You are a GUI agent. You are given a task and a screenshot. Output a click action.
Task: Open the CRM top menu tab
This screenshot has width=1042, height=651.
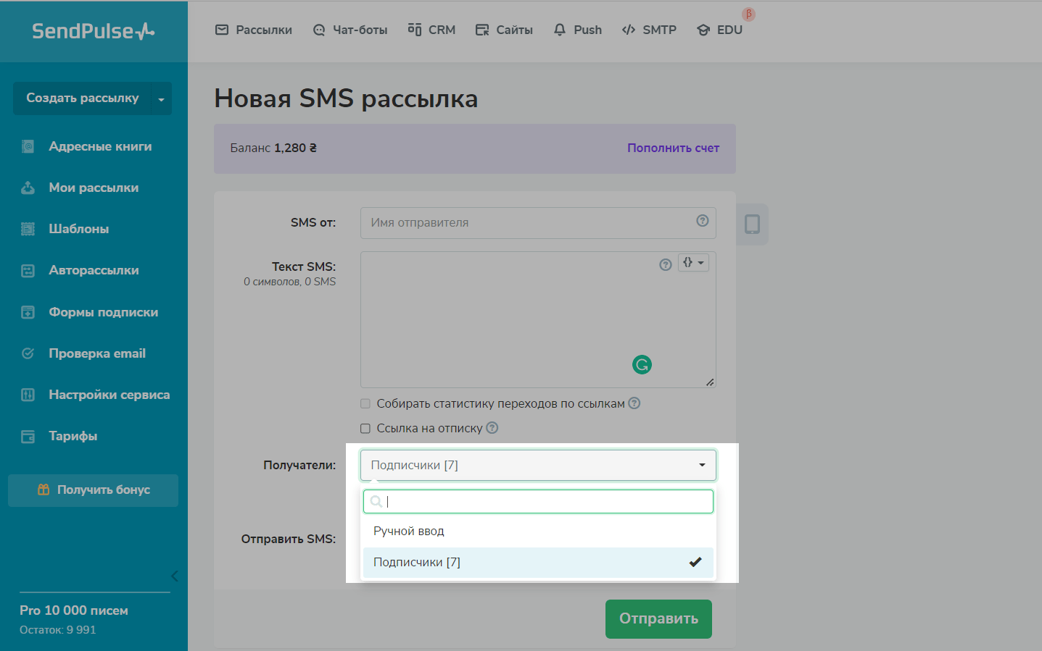click(x=431, y=30)
